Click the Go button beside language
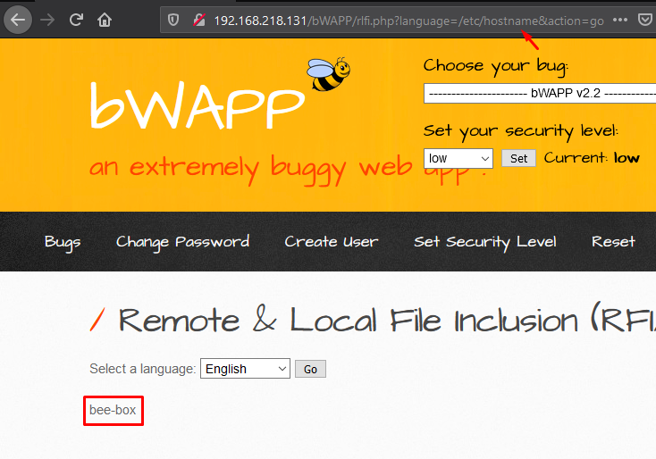The width and height of the screenshot is (656, 459). click(310, 369)
